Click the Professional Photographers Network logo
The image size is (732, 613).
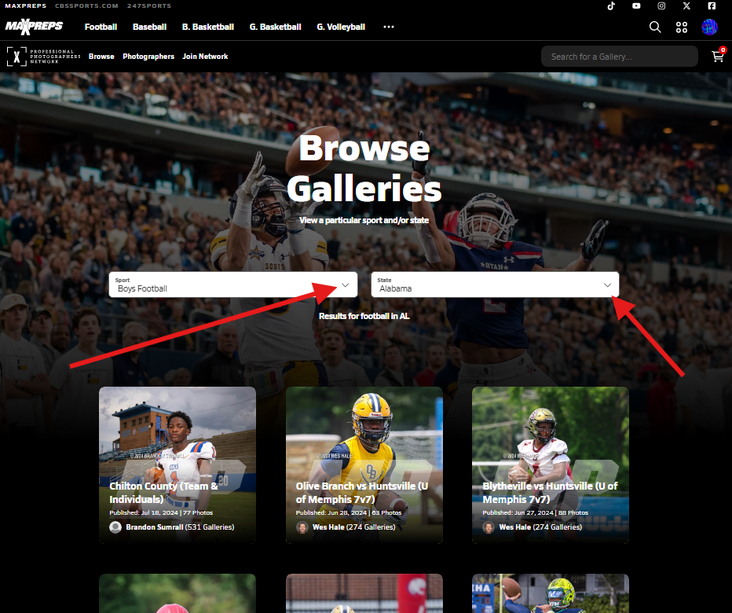[43, 57]
